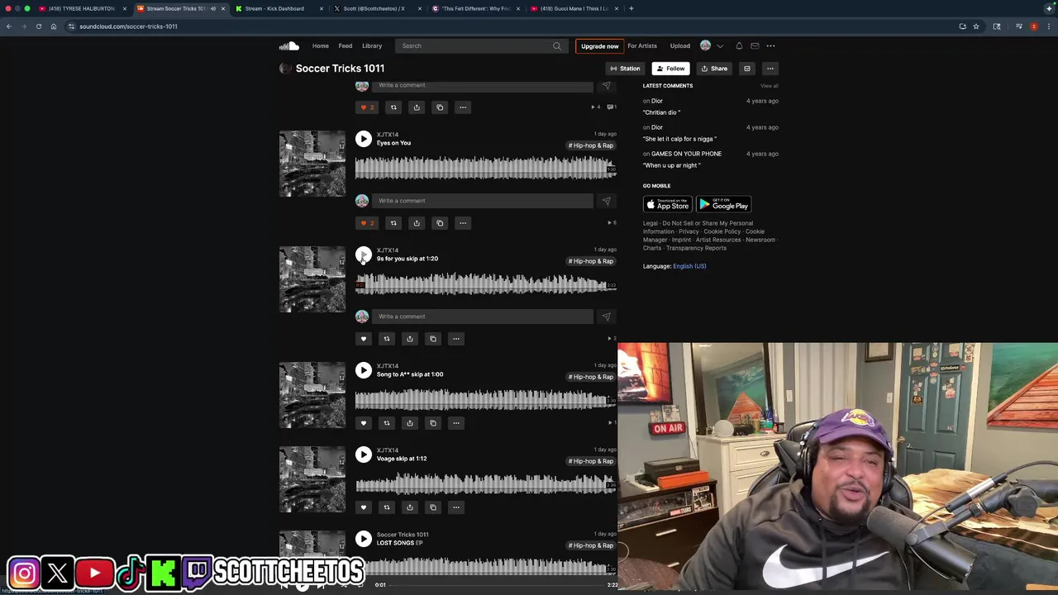Viewport: 1058px width, 595px height.
Task: Play the track 9s for you skip at 1:20
Action: [x=364, y=255]
